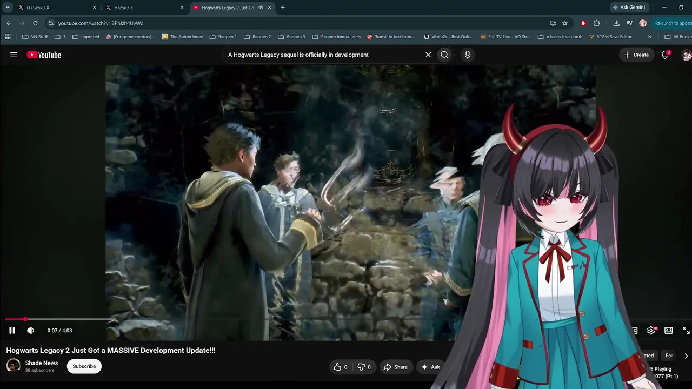View site information in address bar

point(51,23)
